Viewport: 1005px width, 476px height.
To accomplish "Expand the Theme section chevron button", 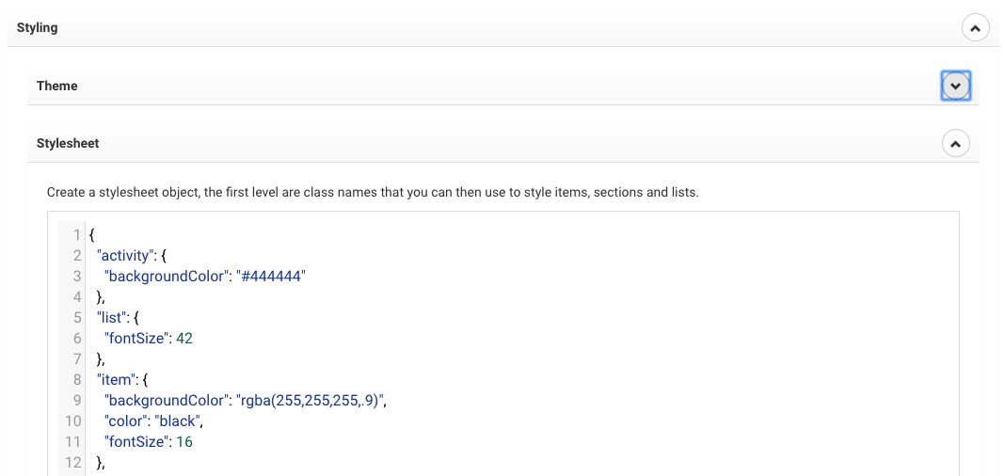I will [955, 87].
